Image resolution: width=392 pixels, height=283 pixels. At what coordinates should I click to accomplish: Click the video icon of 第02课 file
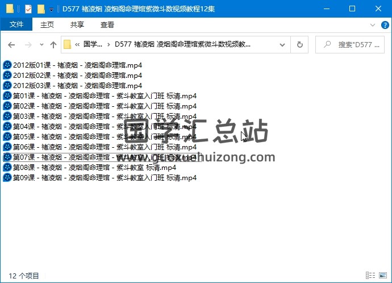point(7,106)
